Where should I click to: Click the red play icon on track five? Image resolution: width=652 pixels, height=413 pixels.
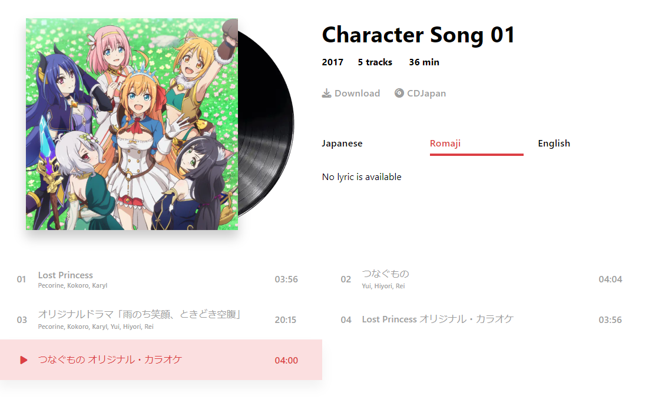tap(24, 360)
